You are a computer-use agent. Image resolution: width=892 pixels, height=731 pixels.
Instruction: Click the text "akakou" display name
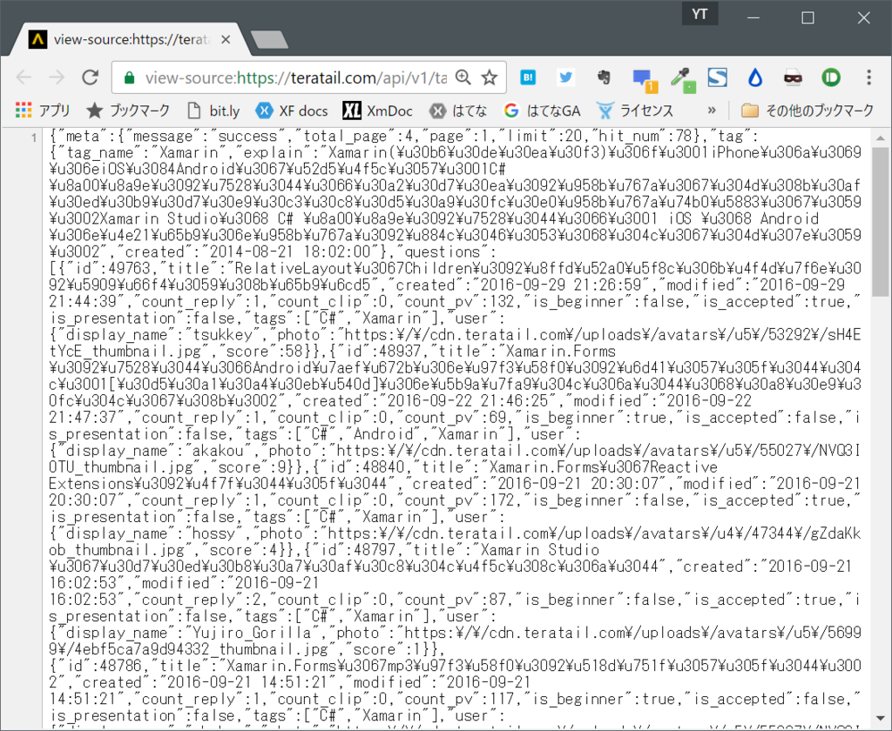[x=219, y=451]
